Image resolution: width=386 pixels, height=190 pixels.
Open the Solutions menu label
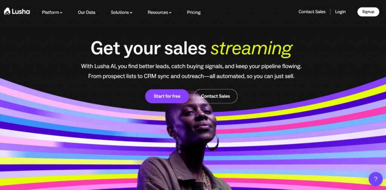(120, 12)
